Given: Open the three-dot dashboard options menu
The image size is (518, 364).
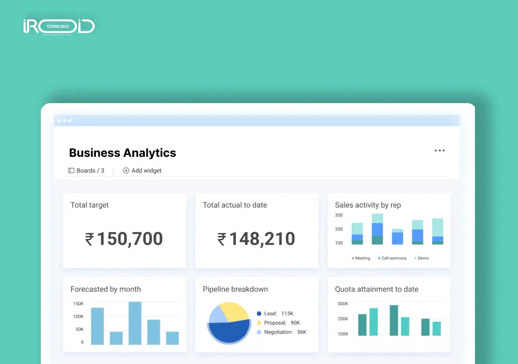Looking at the screenshot, I should (x=440, y=150).
